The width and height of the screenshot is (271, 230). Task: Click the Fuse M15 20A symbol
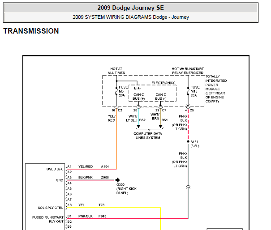pos(188,91)
